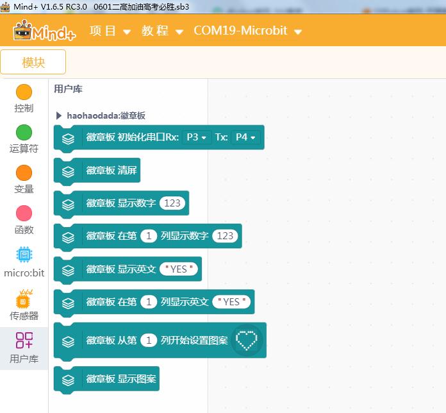Open the COM19-Microbit connection dropdown
Viewport: 446px width, 413px height.
click(x=247, y=31)
